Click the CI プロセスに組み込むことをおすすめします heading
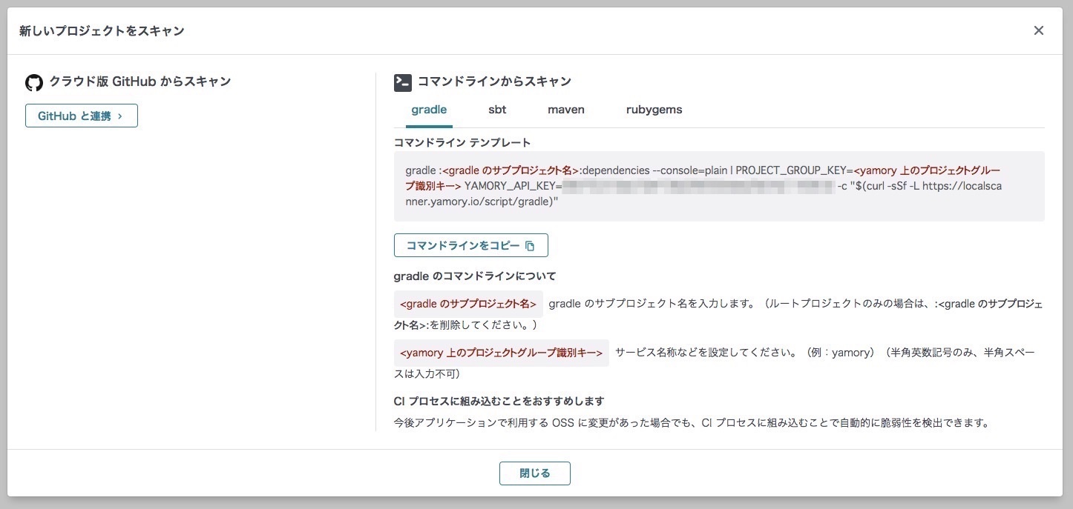This screenshot has height=509, width=1073. (499, 402)
